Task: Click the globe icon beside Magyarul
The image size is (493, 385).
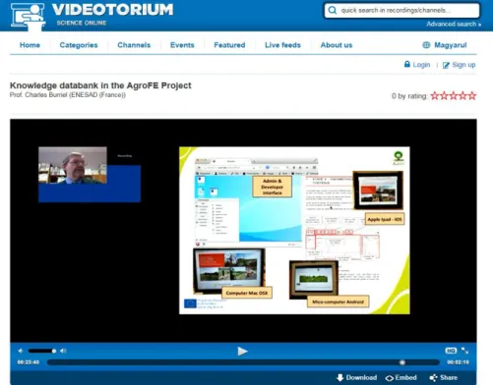Action: pos(426,45)
